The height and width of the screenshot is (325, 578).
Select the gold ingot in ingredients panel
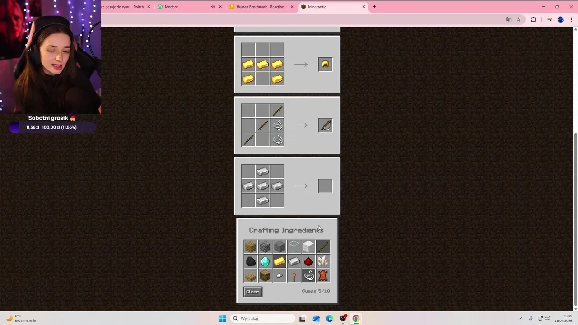click(x=280, y=261)
